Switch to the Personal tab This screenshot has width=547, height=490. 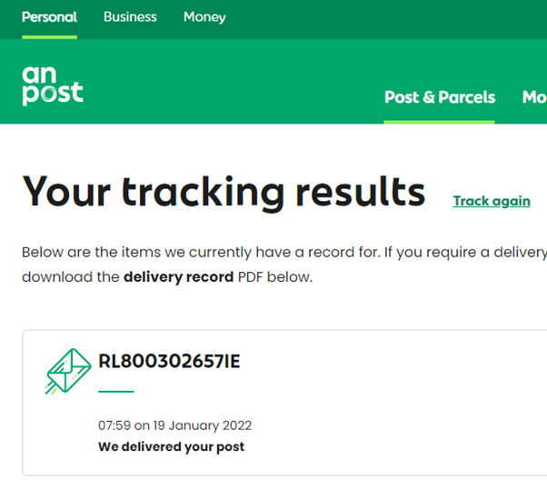click(x=49, y=17)
